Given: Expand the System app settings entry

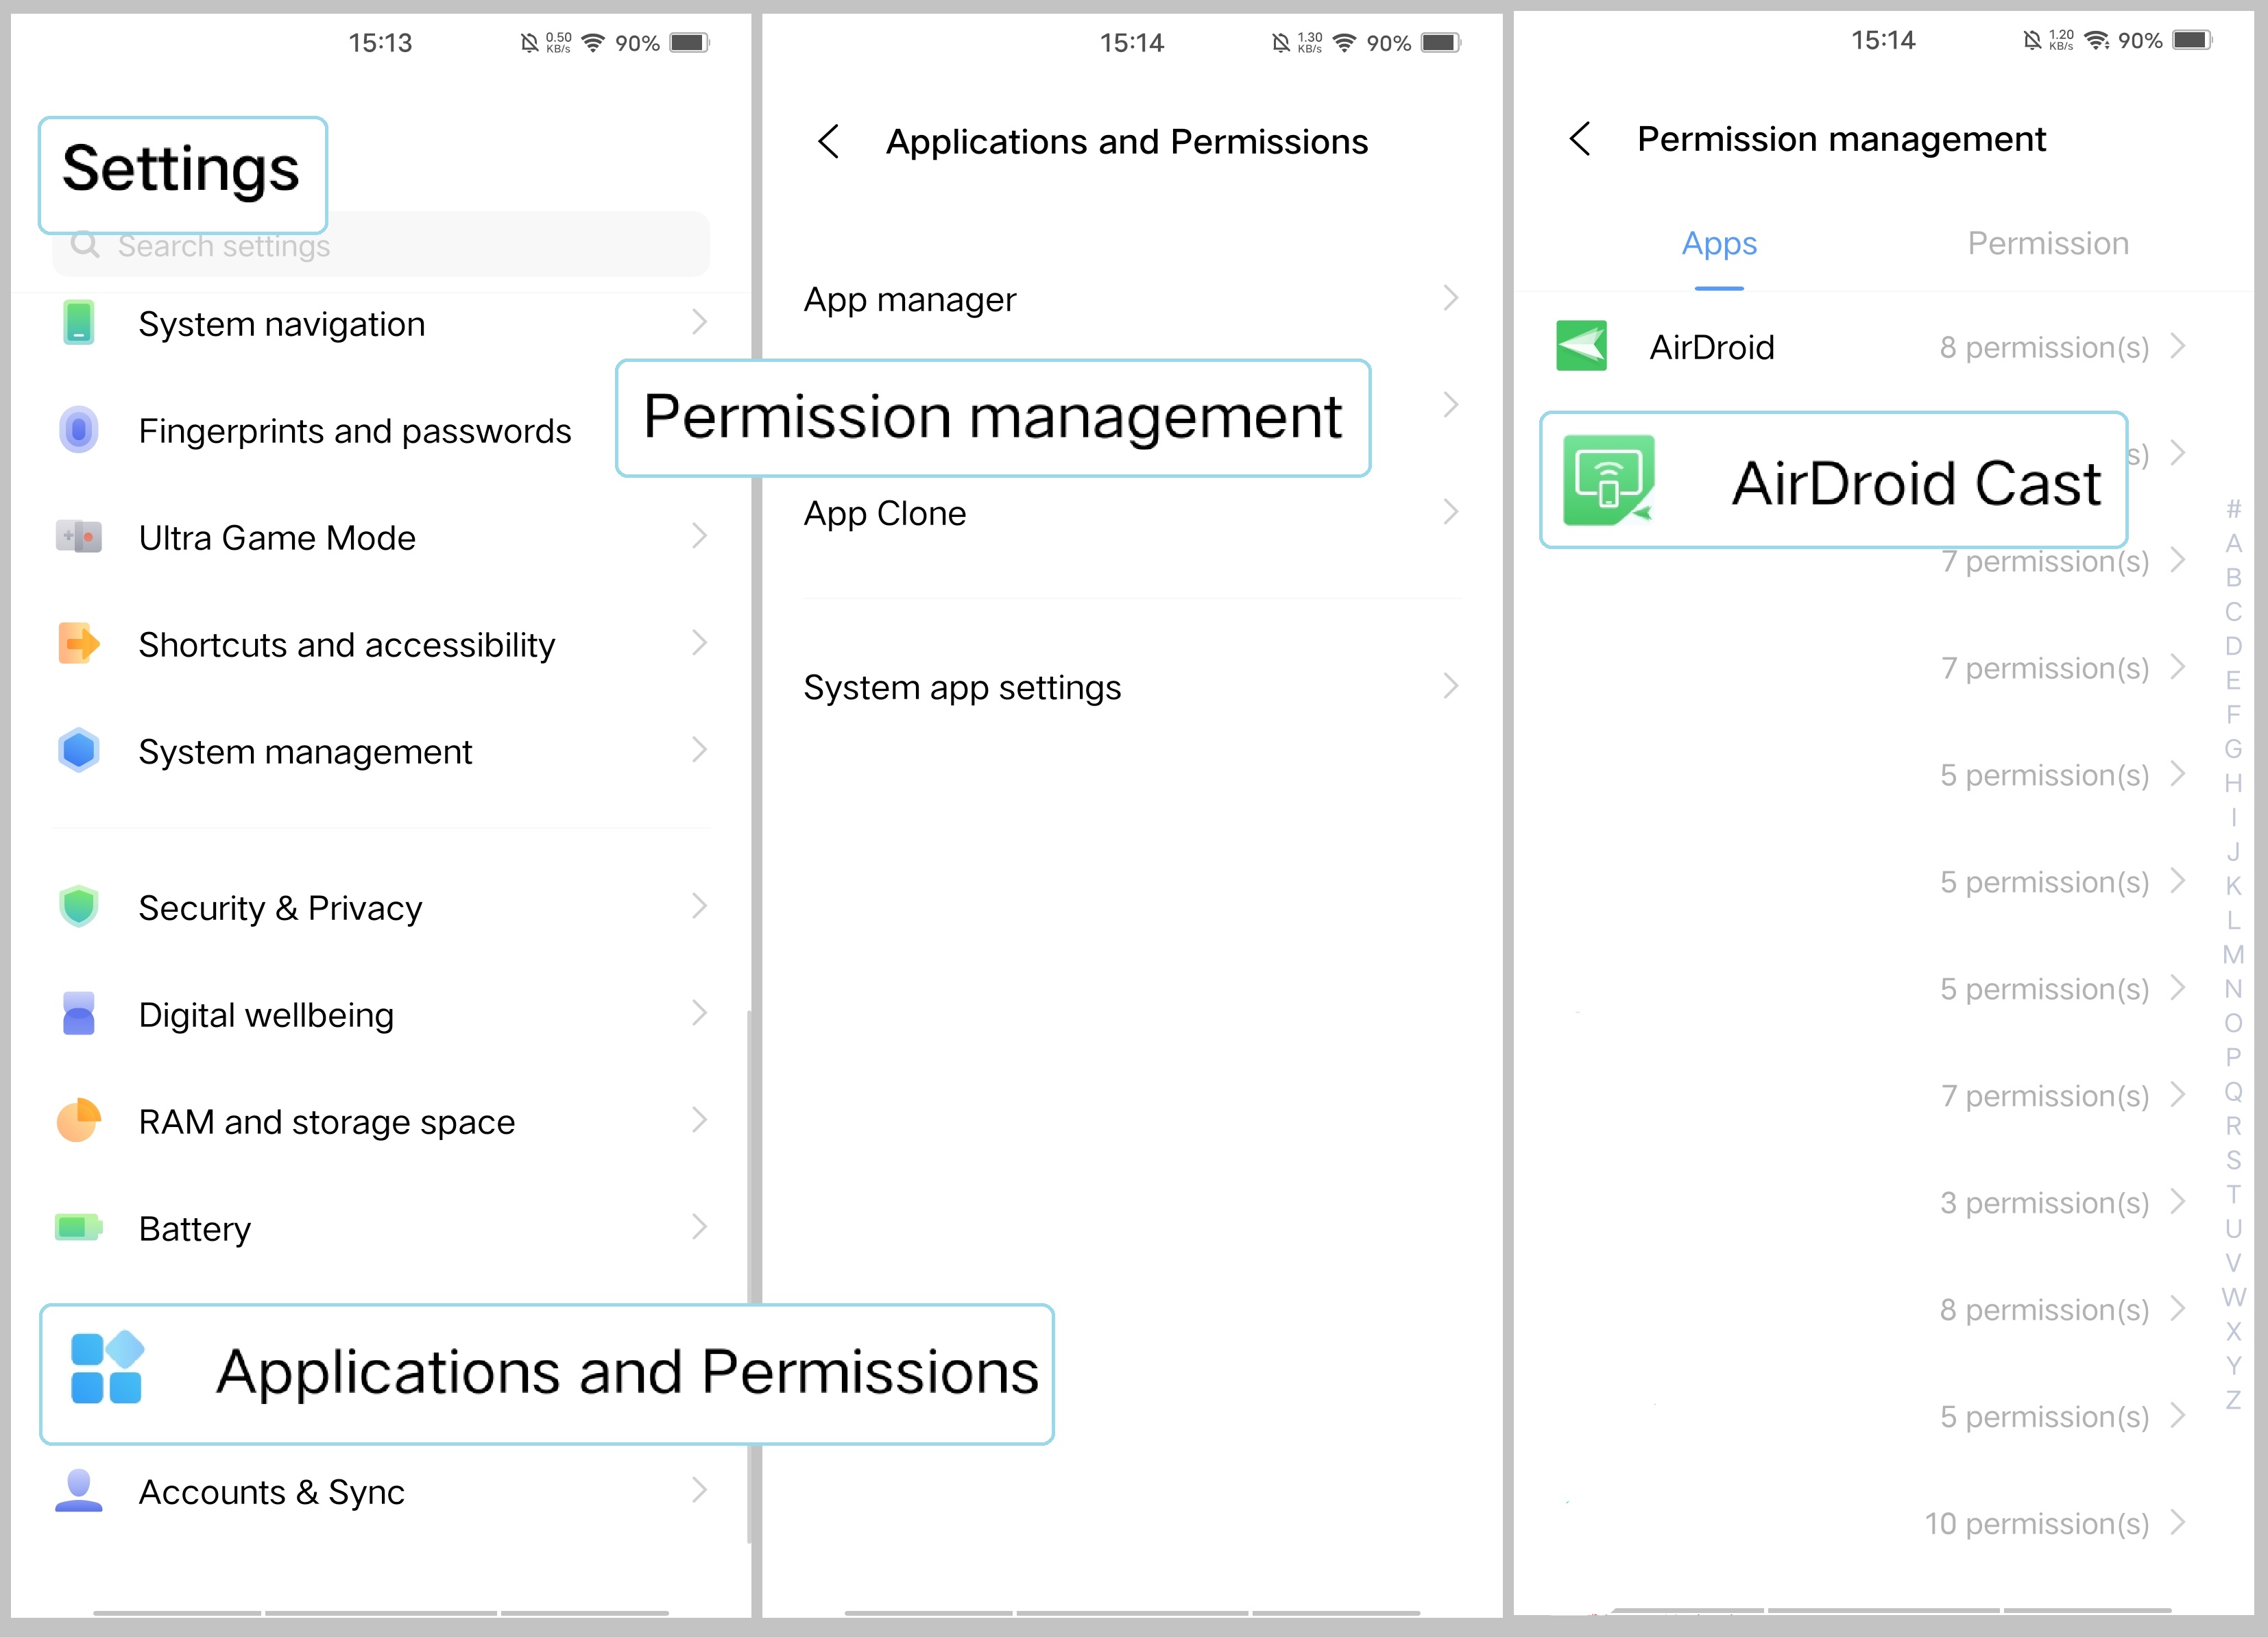Looking at the screenshot, I should [x=1130, y=687].
